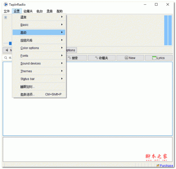
Task: Click the arrow beside 语言
Action: [x=62, y=17]
